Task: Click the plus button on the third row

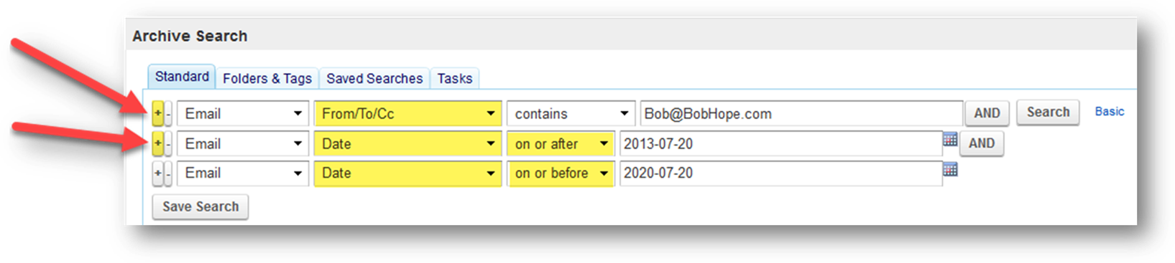Action: click(x=158, y=173)
